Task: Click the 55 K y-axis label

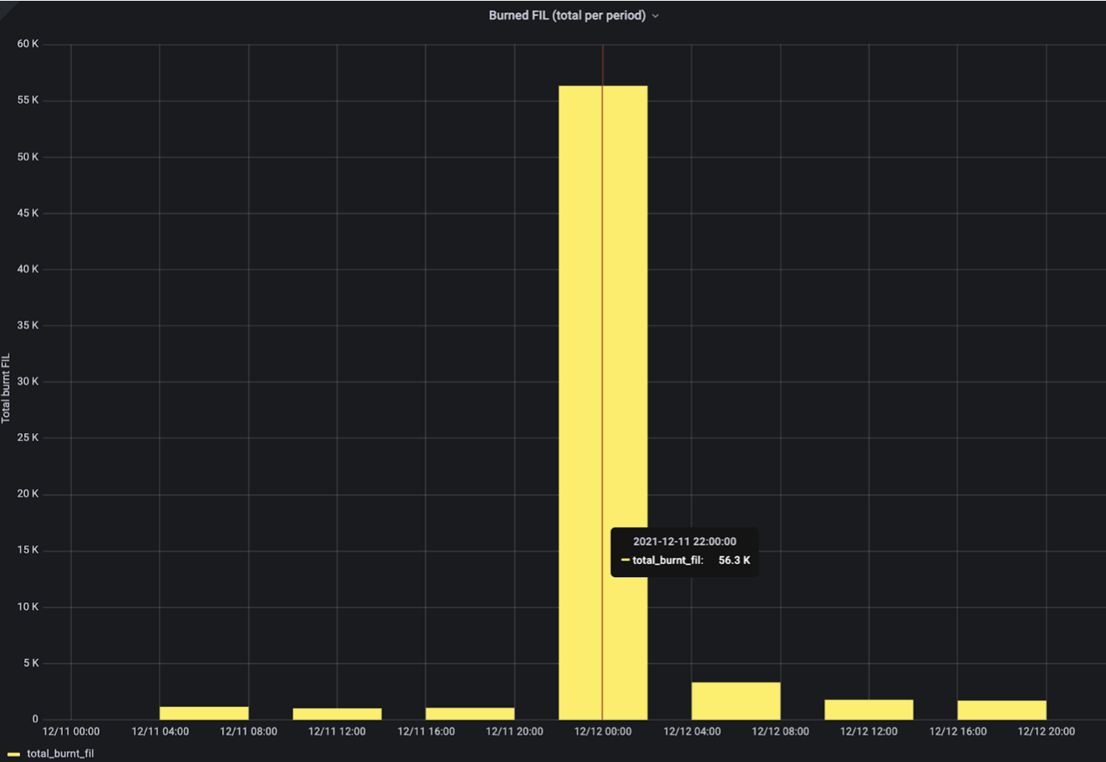Action: click(28, 100)
